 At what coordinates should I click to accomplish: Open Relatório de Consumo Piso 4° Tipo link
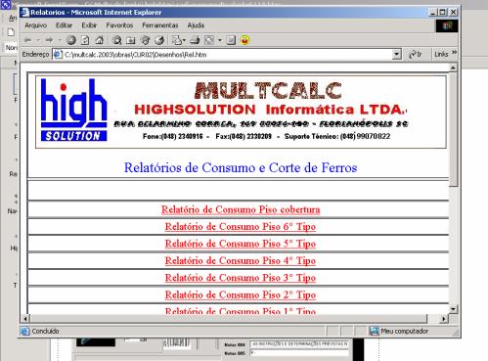(241, 260)
